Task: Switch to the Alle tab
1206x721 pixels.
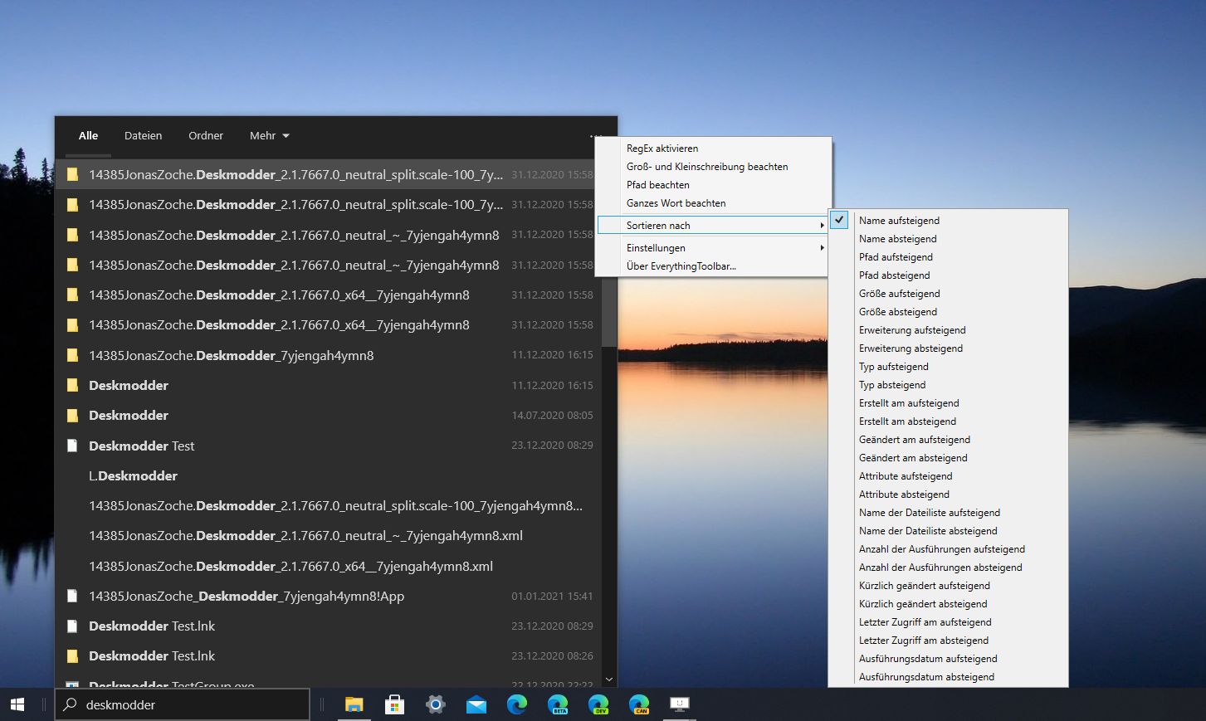Action: tap(89, 135)
